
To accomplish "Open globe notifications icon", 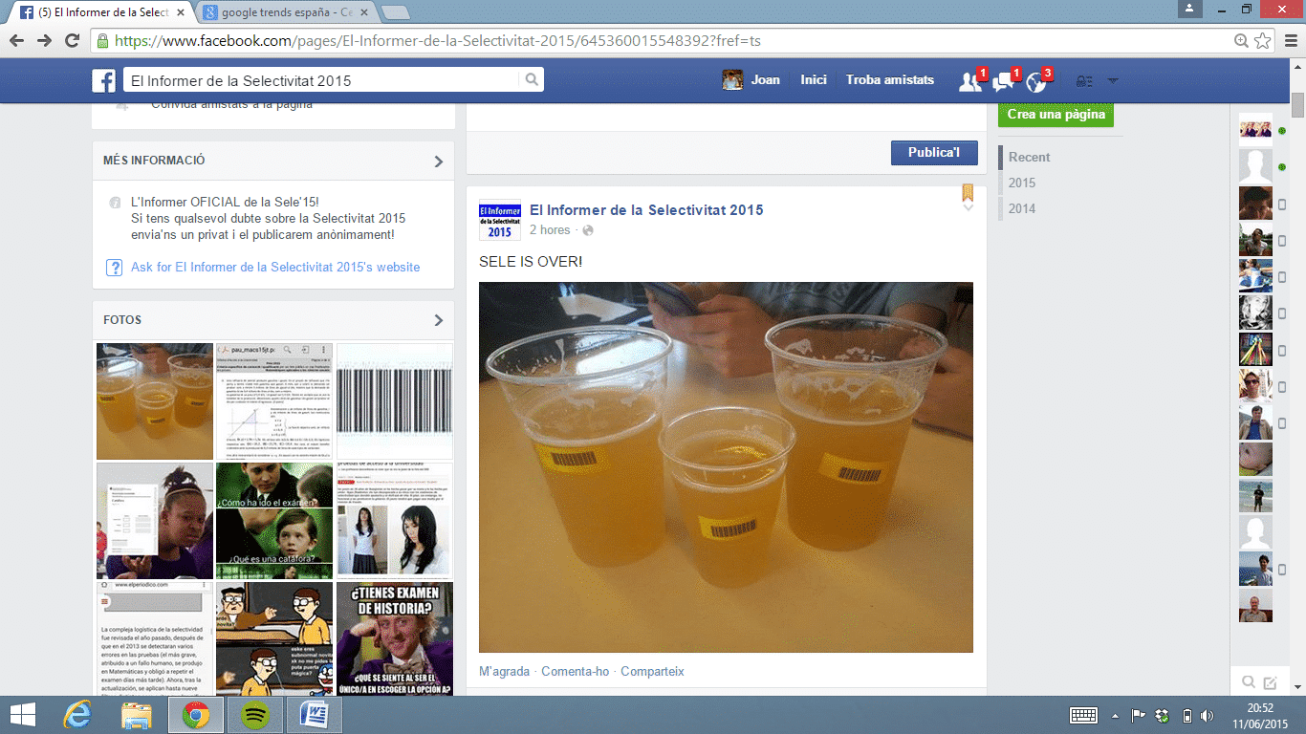I will 1035,82.
